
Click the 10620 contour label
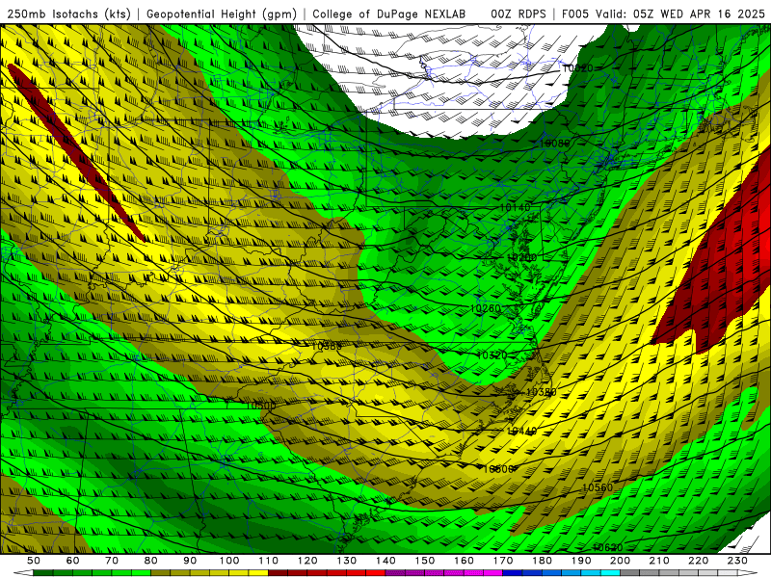pyautogui.click(x=608, y=547)
